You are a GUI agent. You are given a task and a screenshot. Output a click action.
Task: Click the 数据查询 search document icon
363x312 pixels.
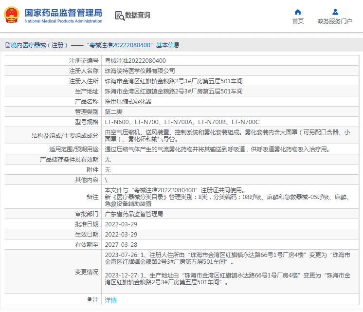tap(120, 16)
